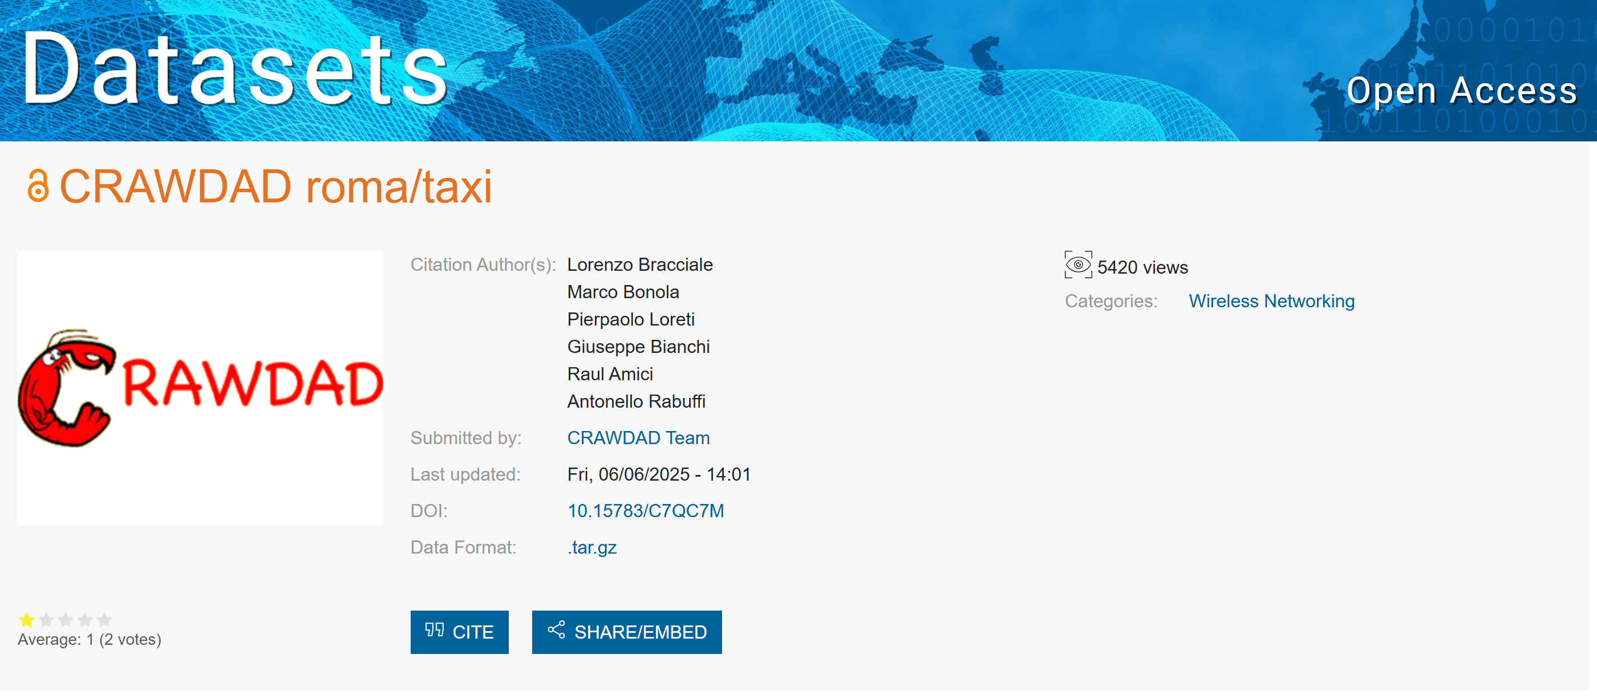This screenshot has height=699, width=1597.
Task: Rate dataset two stars
Action: [46, 619]
